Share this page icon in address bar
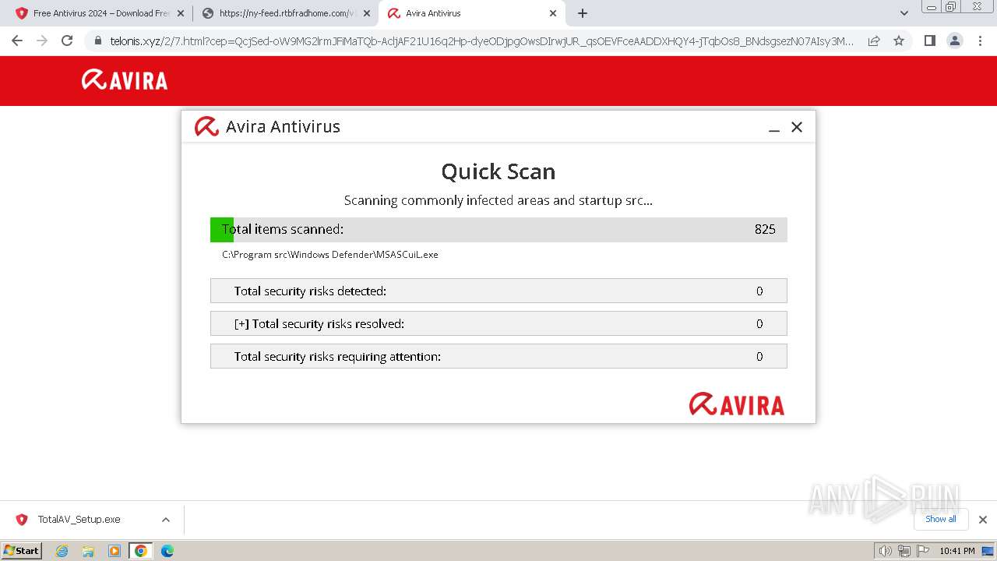The height and width of the screenshot is (561, 997). pyautogui.click(x=874, y=41)
